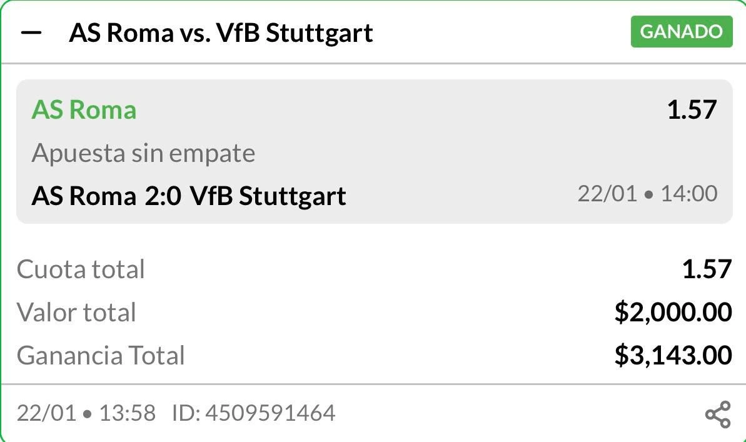This screenshot has width=746, height=442.
Task: Click the match time 22/01 • 14:00
Action: point(647,194)
